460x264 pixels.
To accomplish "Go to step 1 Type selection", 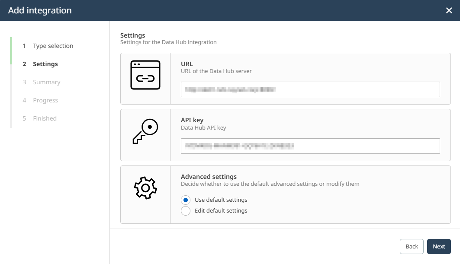I will [x=48, y=46].
